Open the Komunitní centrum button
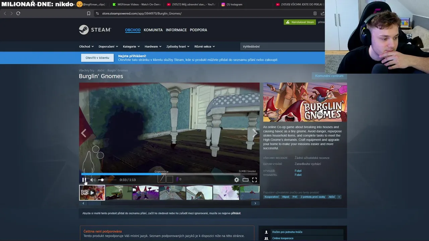 (x=329, y=76)
